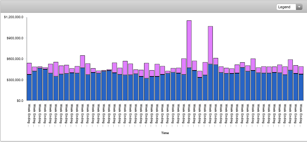Screen dimensions: 307x142
Task: Click the first Week Ending x-axis label
Action: 29,115
